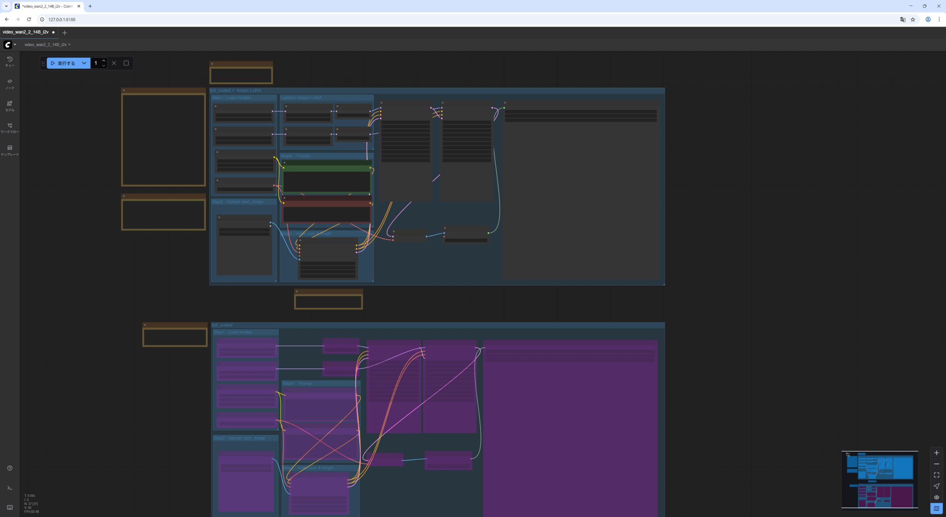
Task: Zoom in the canvas with plus icon
Action: click(936, 453)
